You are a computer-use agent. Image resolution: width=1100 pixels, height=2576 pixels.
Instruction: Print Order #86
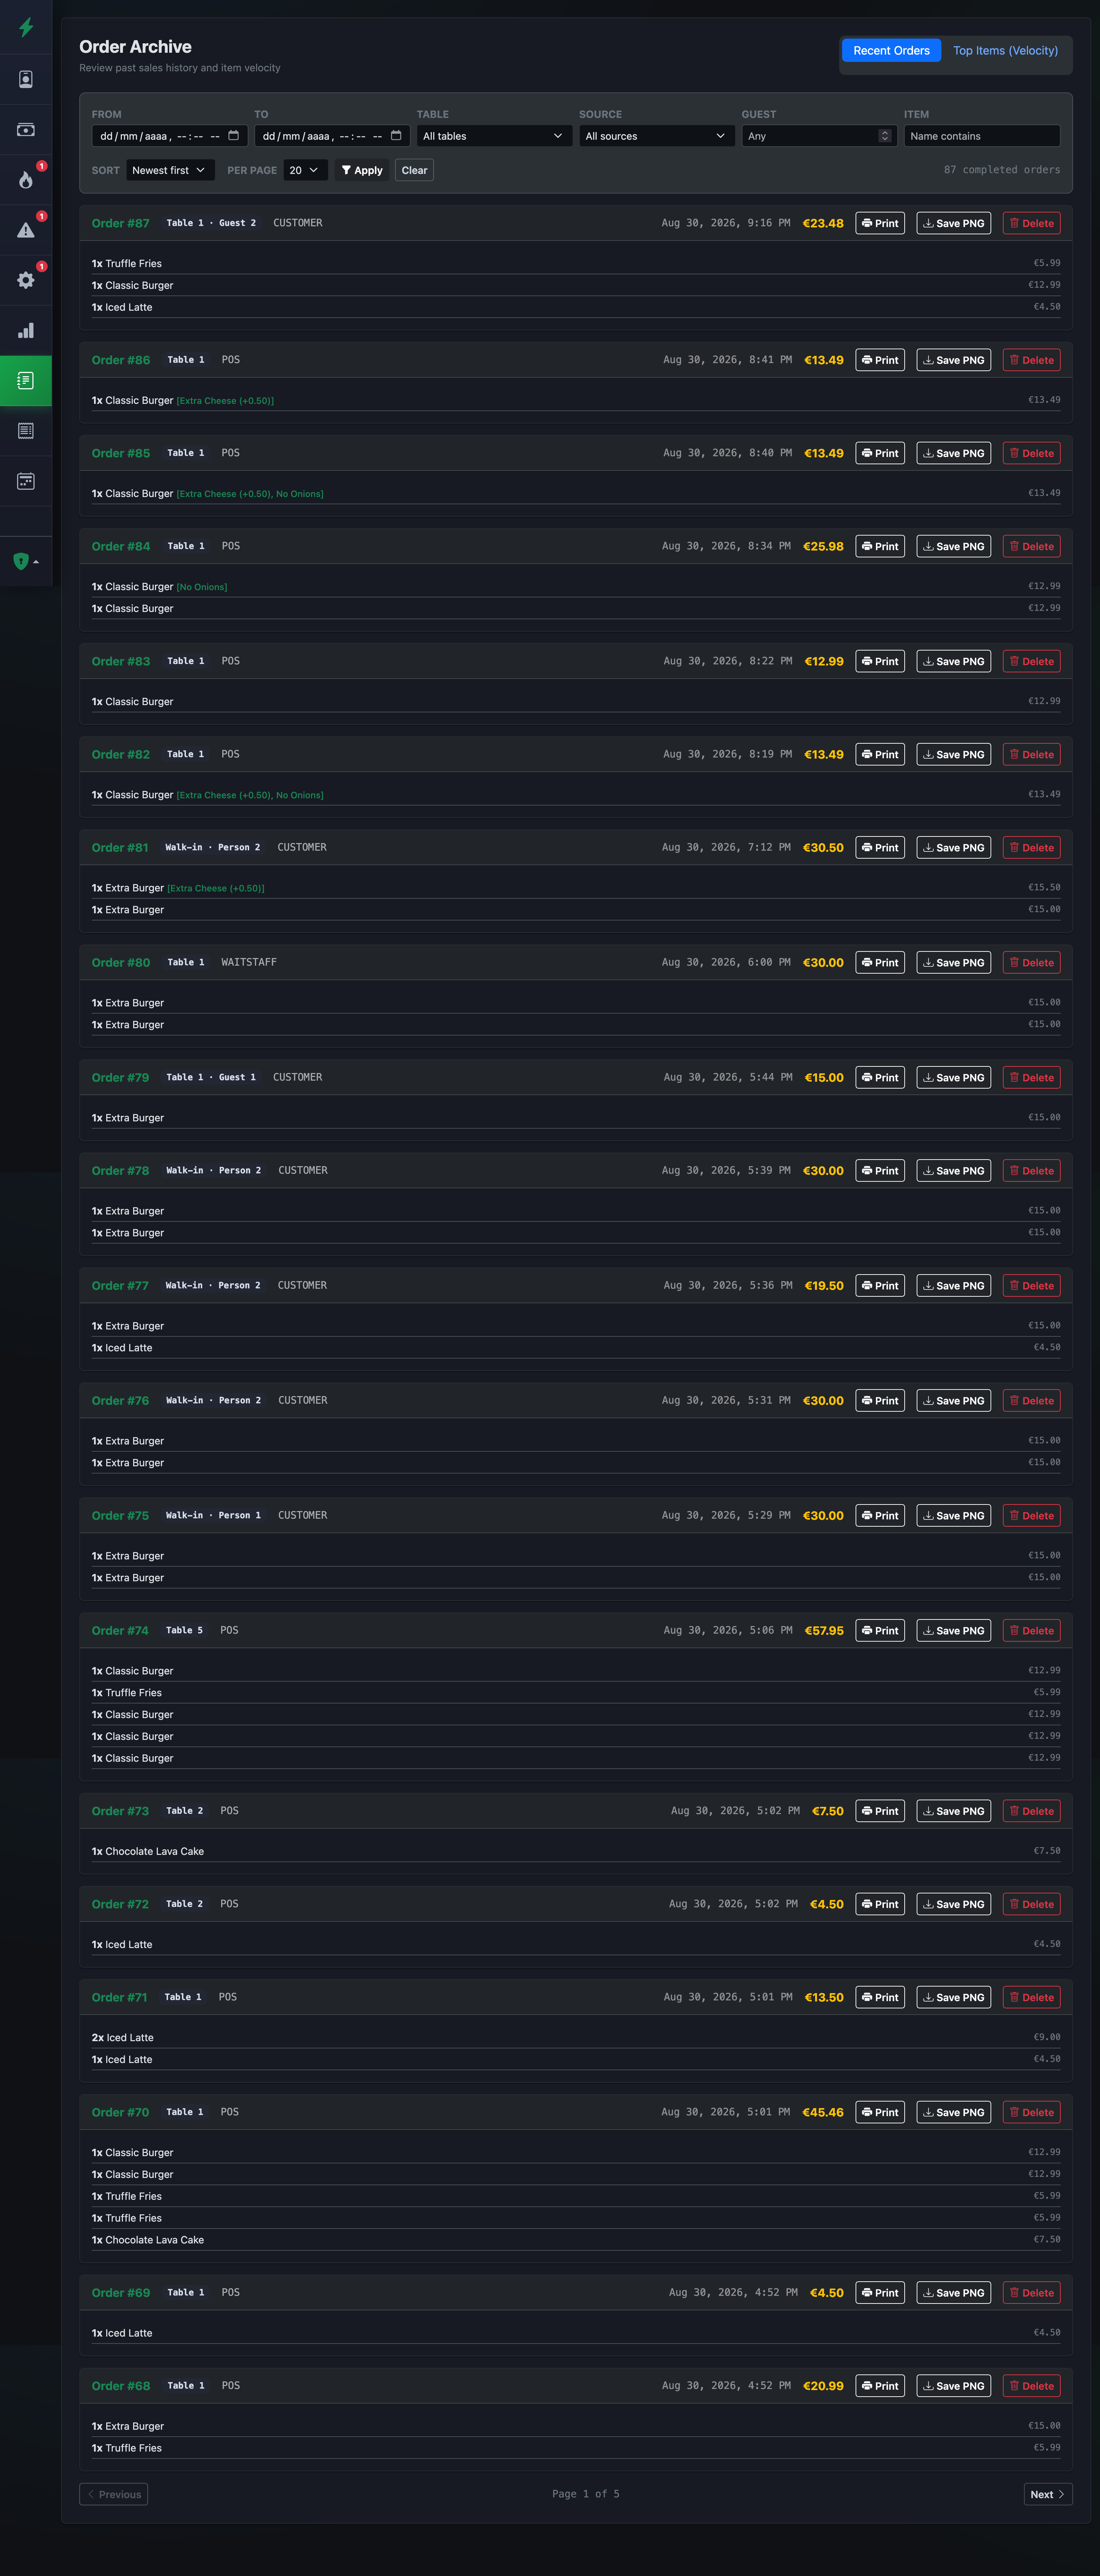click(x=880, y=360)
